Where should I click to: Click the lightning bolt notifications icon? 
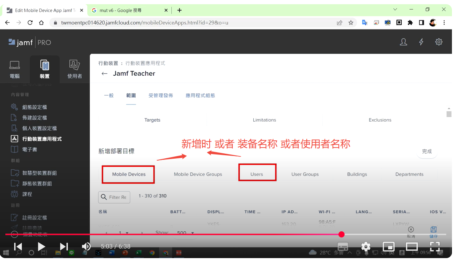point(421,42)
